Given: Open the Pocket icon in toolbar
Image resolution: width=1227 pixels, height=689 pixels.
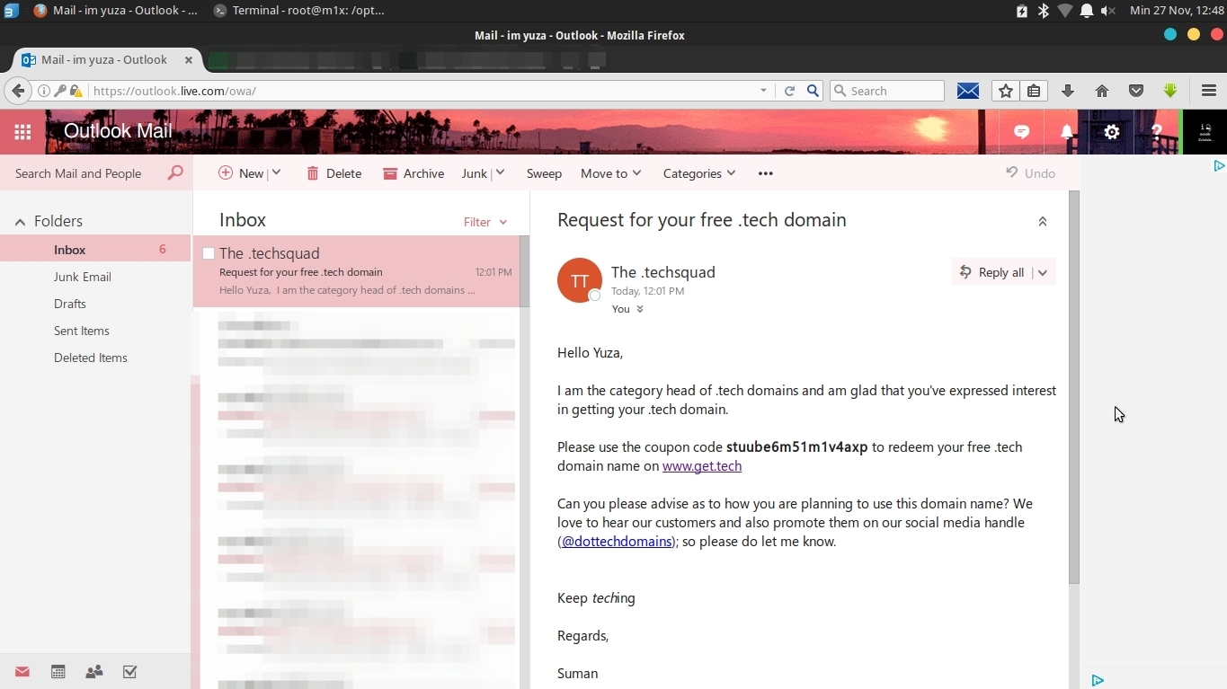Looking at the screenshot, I should (x=1136, y=91).
